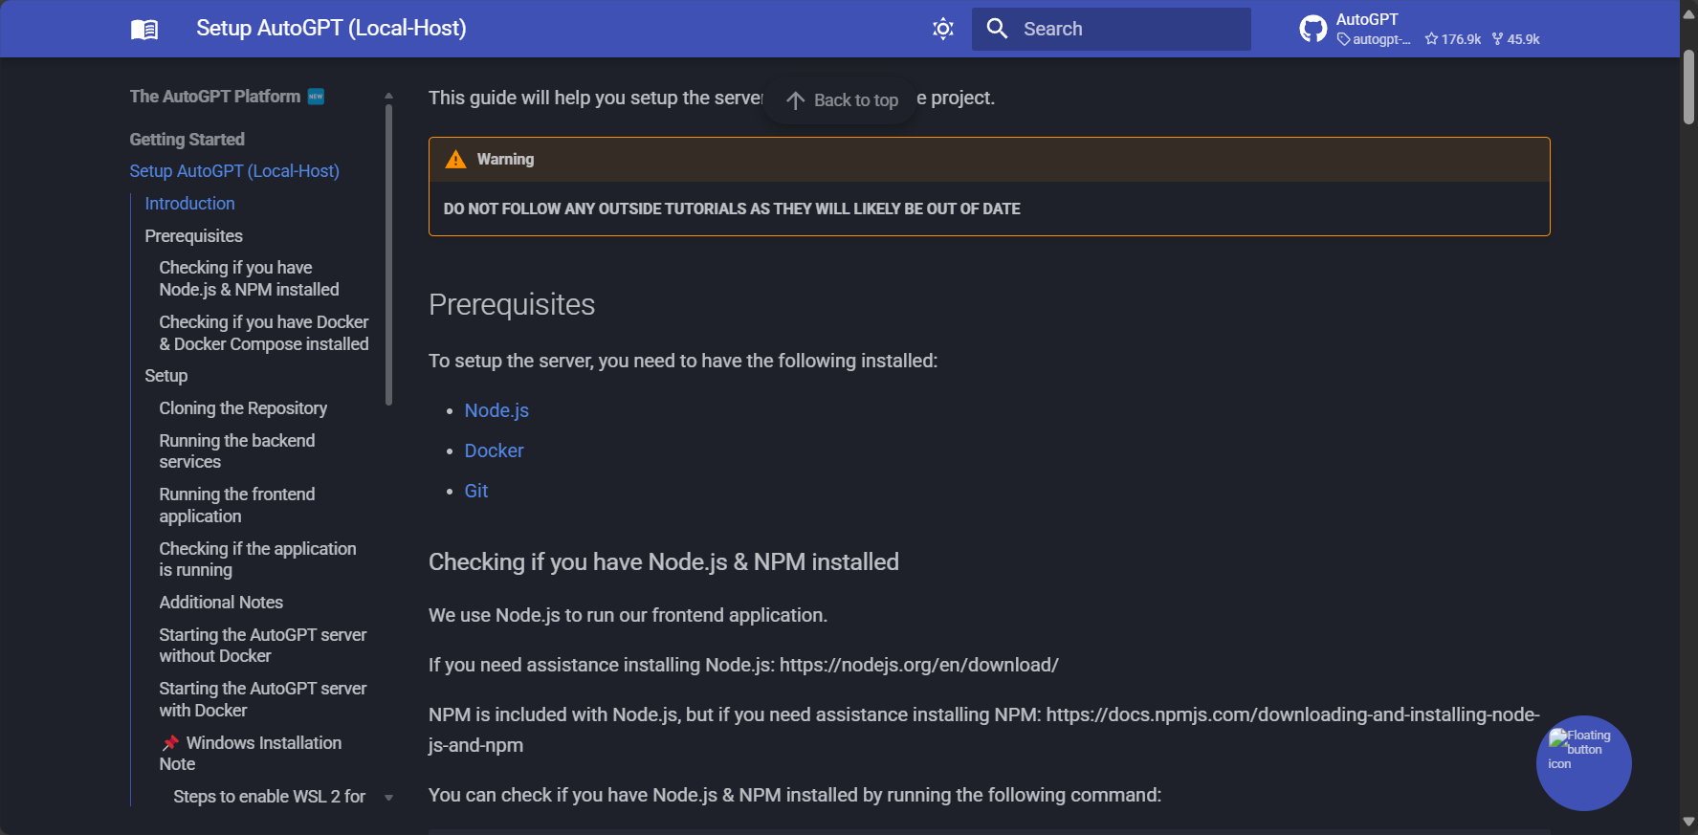This screenshot has height=835, width=1698.
Task: Go to Prerequisites in table of contents
Action: (x=193, y=236)
